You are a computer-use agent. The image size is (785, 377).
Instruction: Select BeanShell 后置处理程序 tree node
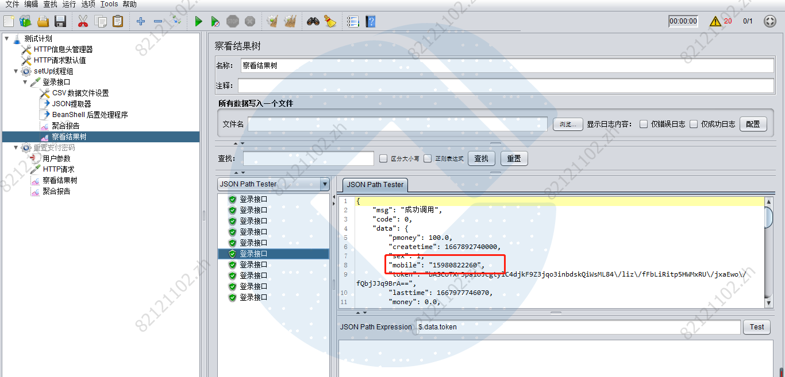pyautogui.click(x=90, y=115)
